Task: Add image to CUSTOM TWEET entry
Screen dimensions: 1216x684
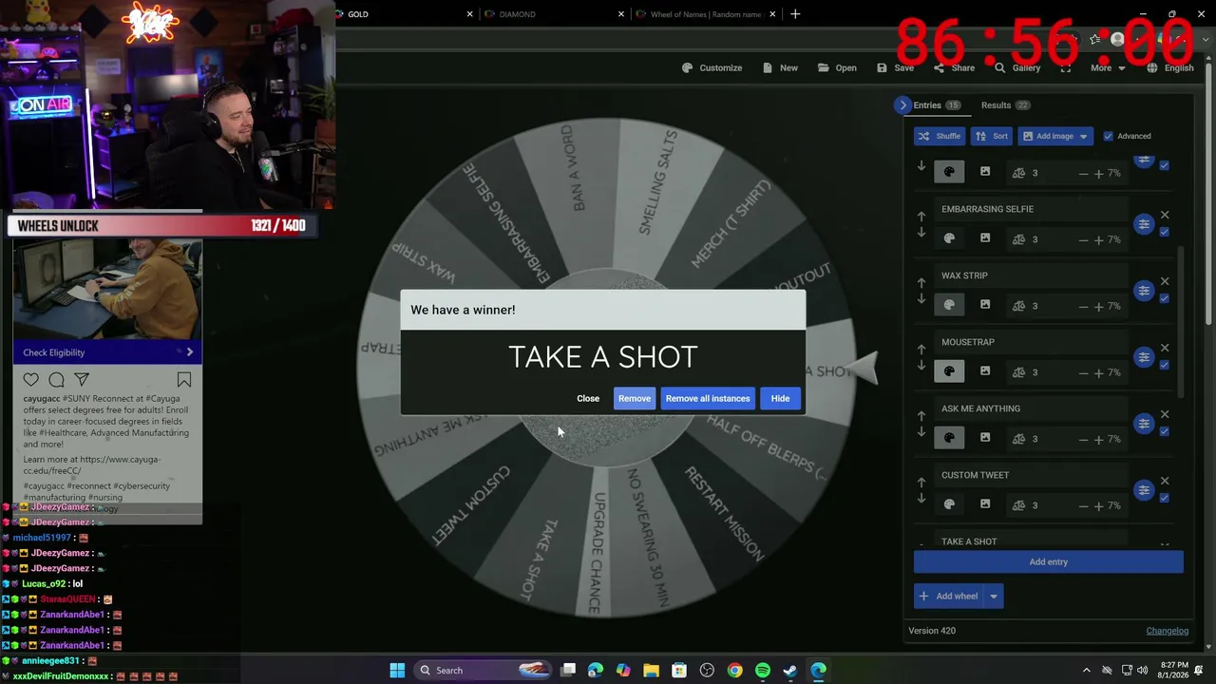Action: point(985,504)
